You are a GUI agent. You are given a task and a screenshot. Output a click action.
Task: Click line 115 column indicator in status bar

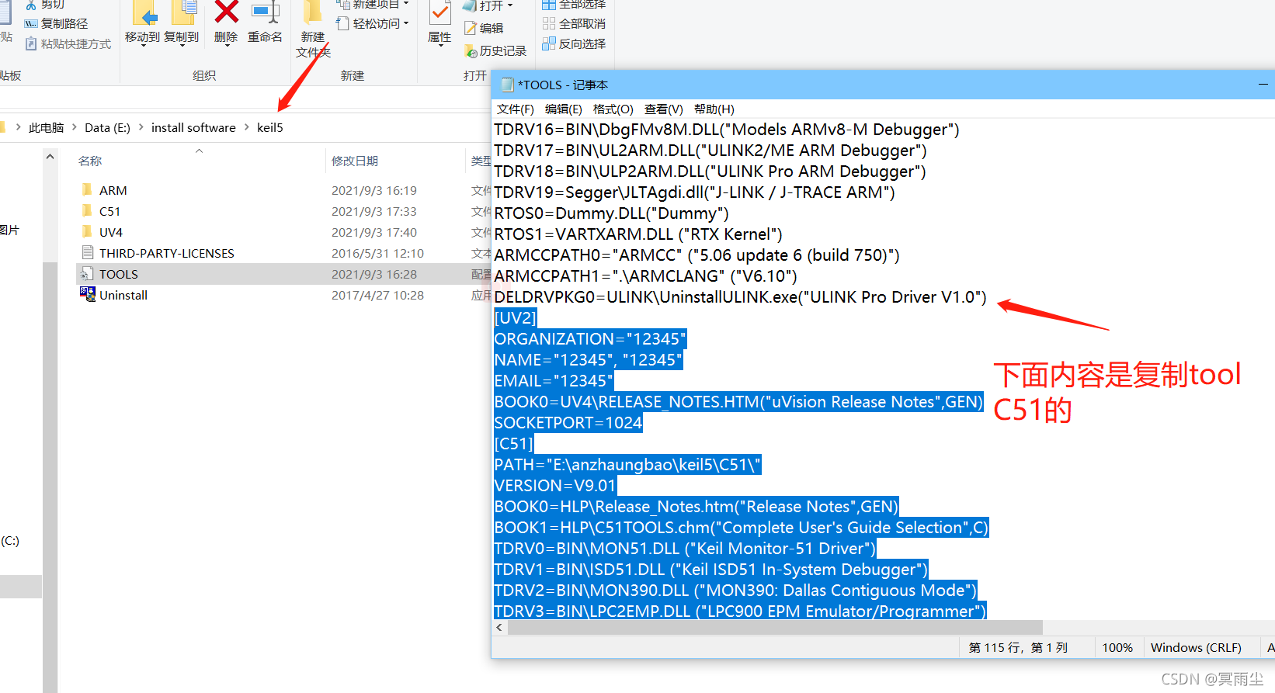point(1018,648)
